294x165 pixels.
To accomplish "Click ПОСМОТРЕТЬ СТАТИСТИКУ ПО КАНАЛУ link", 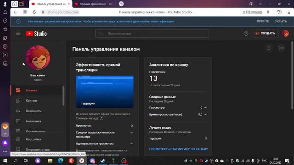I will tap(179, 149).
